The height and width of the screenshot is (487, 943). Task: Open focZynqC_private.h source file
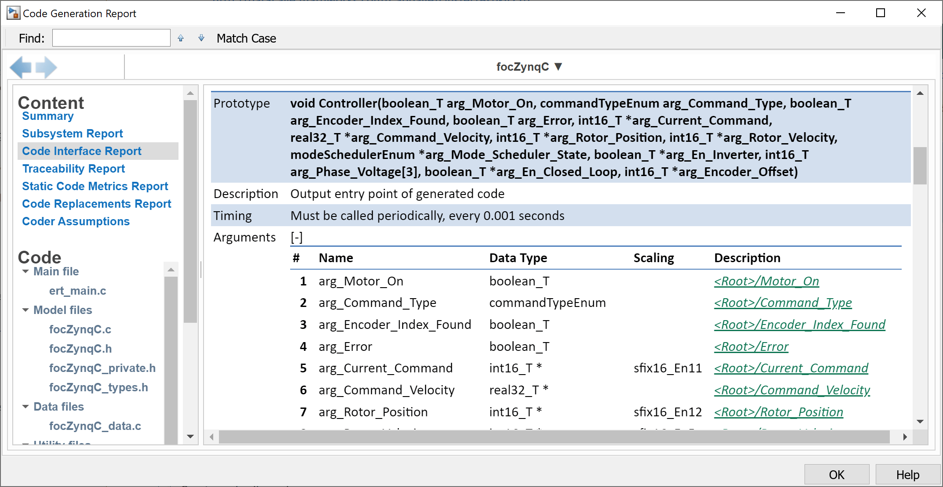(x=102, y=368)
